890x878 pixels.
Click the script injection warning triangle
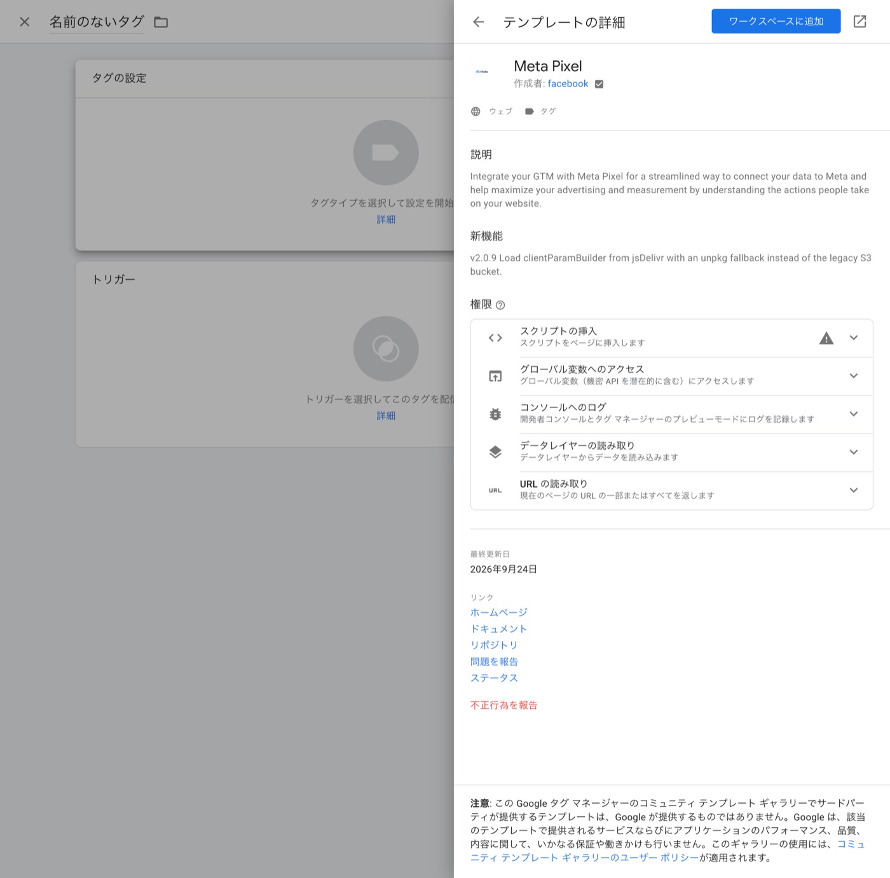826,338
